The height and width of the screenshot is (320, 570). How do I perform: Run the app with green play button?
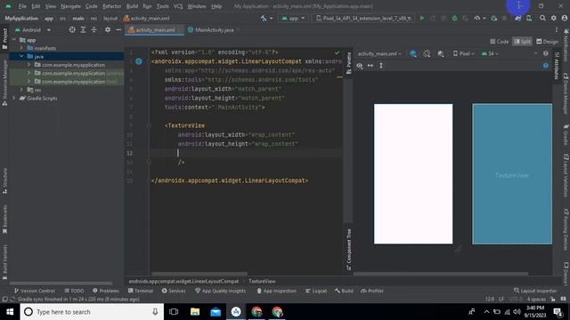[x=422, y=18]
